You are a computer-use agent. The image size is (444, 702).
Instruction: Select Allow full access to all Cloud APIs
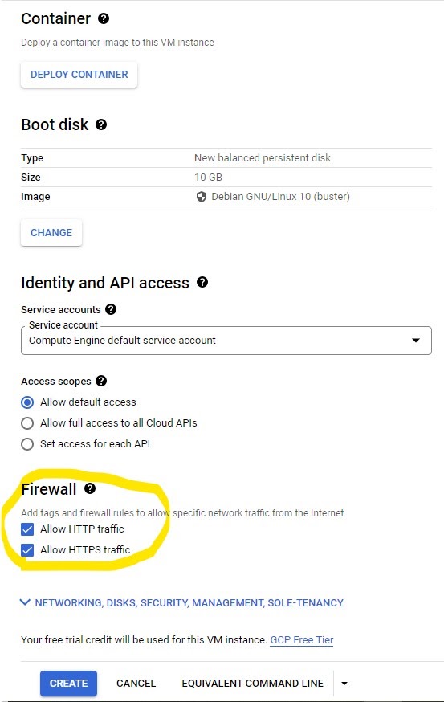[x=27, y=423]
